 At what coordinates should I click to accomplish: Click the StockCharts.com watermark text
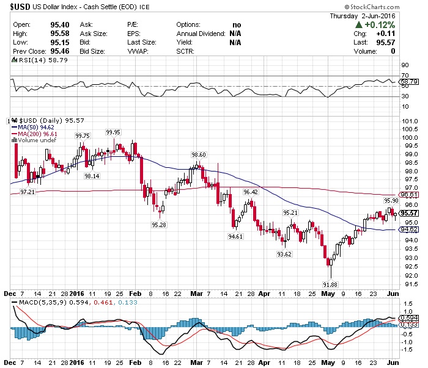(372, 7)
